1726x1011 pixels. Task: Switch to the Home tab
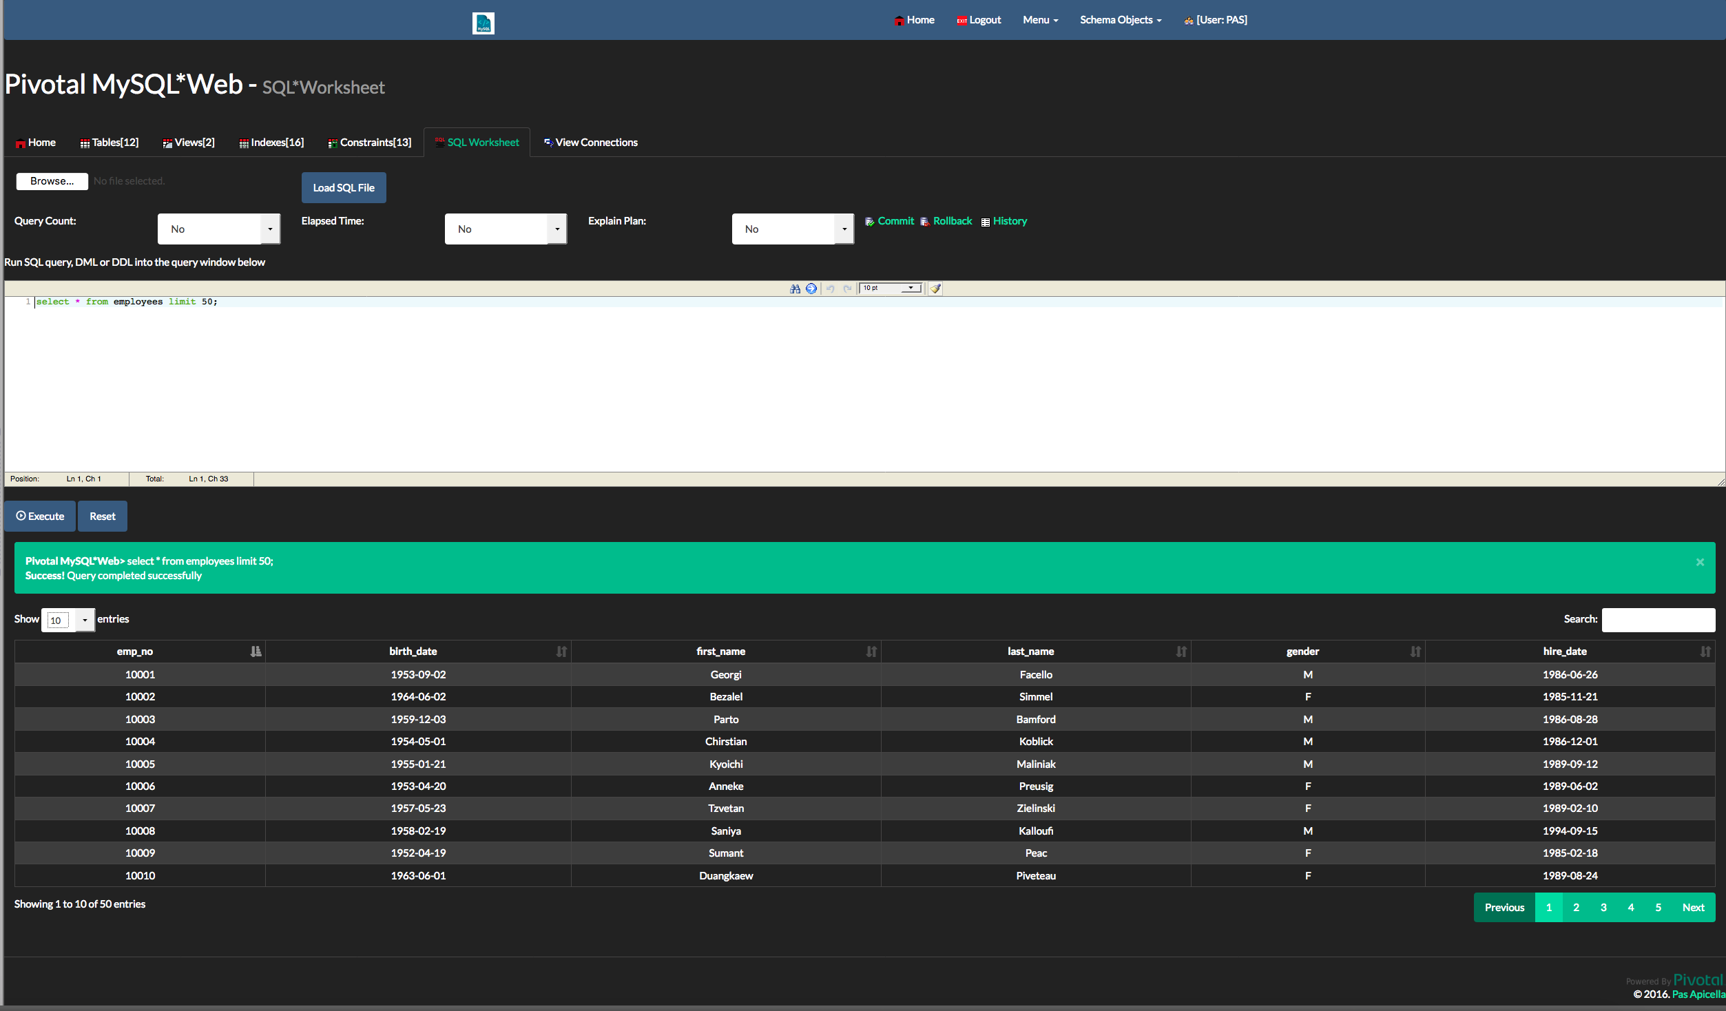36,143
